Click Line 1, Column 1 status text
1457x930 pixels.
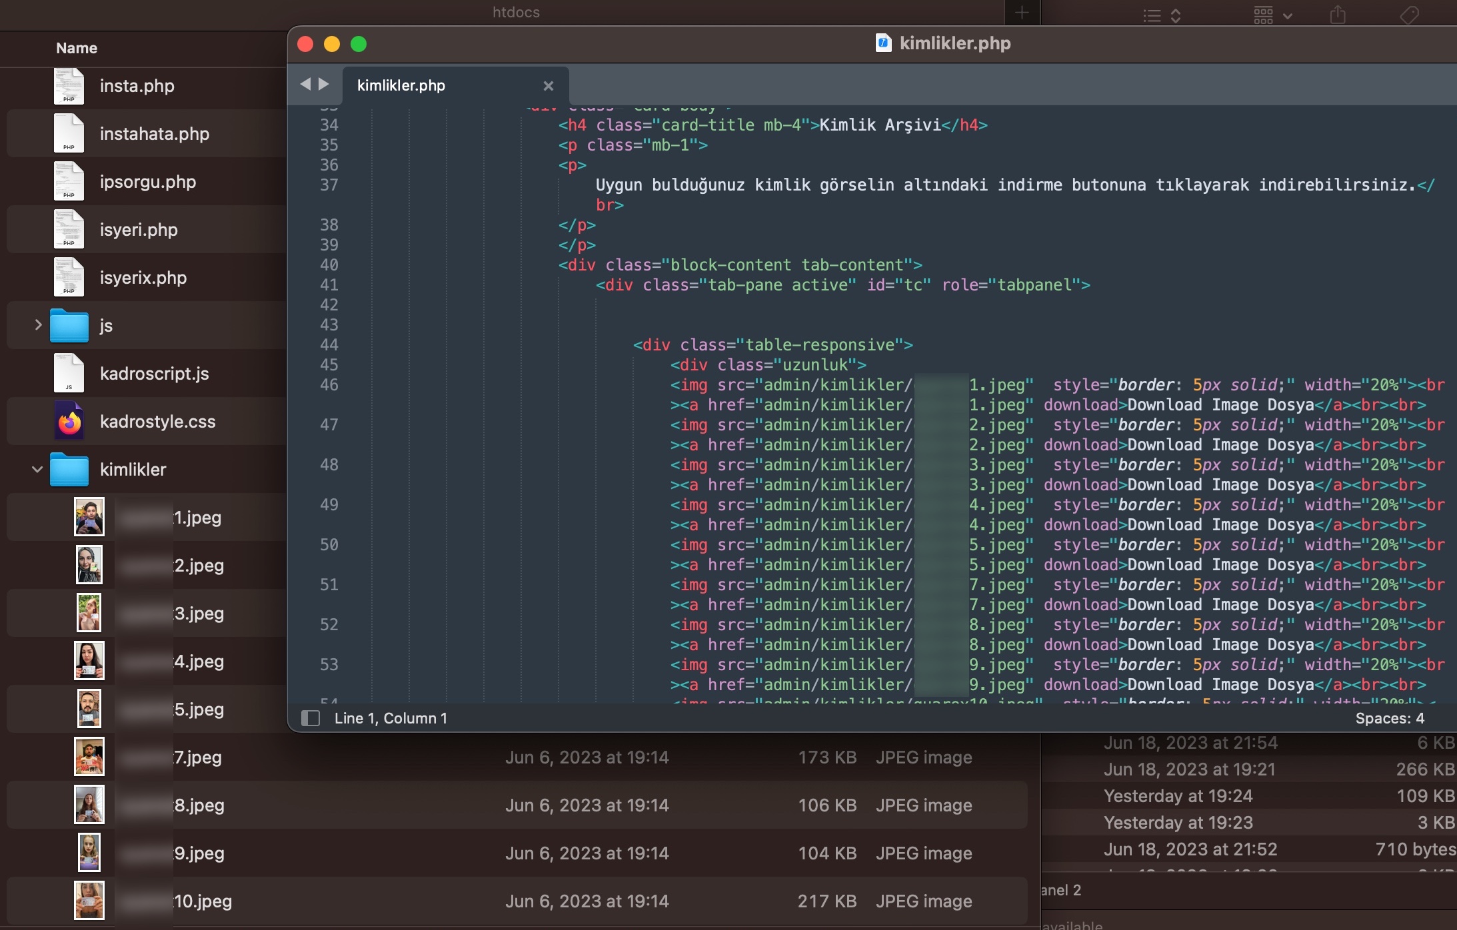(x=391, y=718)
